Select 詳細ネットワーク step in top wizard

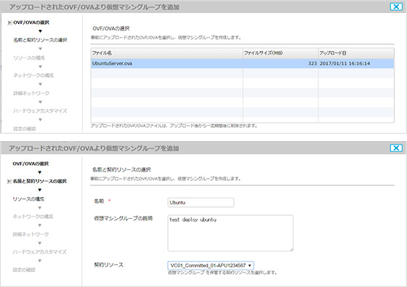tap(31, 93)
